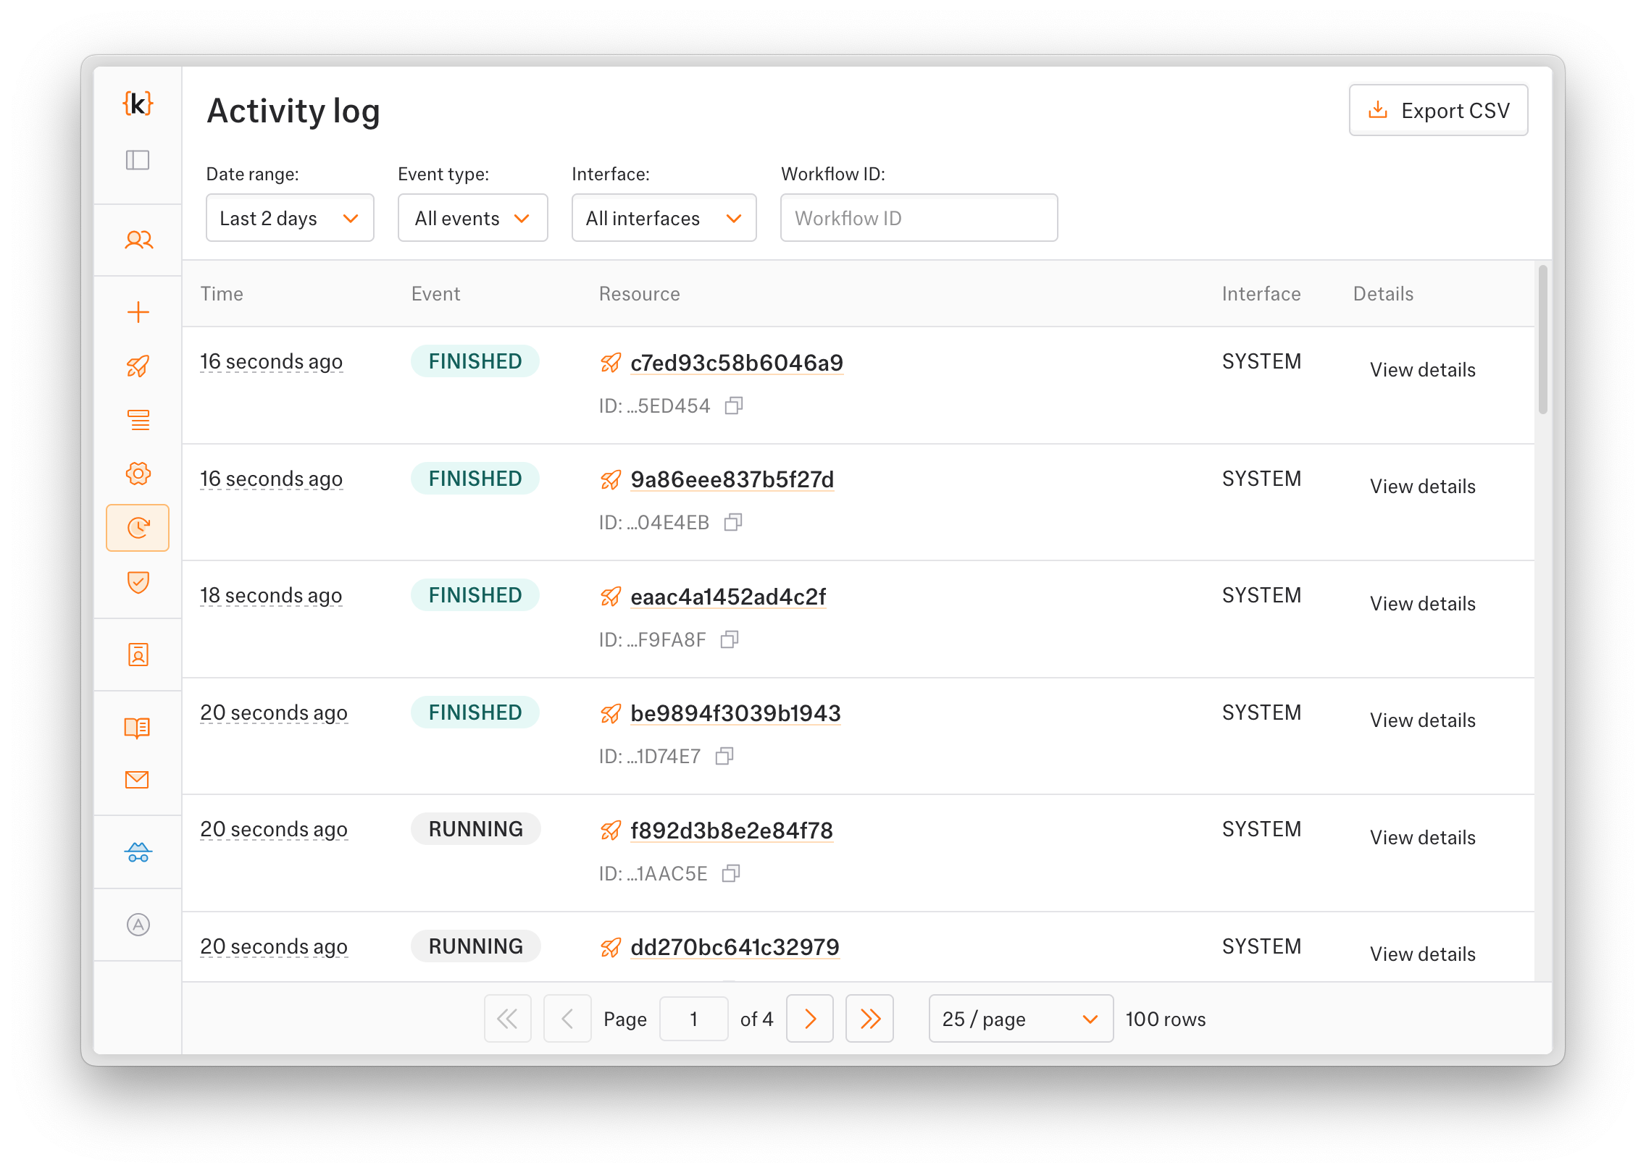Open the gear settings icon in sidebar

pos(138,474)
